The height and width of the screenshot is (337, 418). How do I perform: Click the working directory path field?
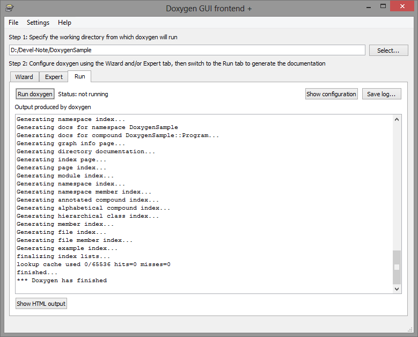pyautogui.click(x=187, y=50)
